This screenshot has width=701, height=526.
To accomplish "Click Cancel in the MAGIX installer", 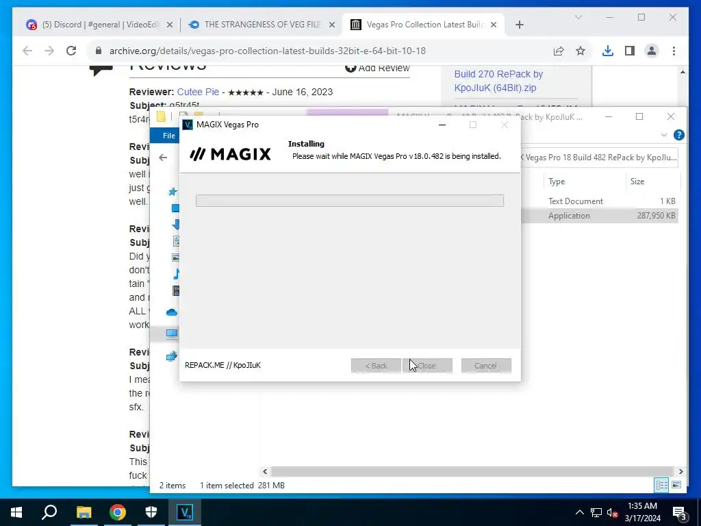I will pyautogui.click(x=486, y=366).
